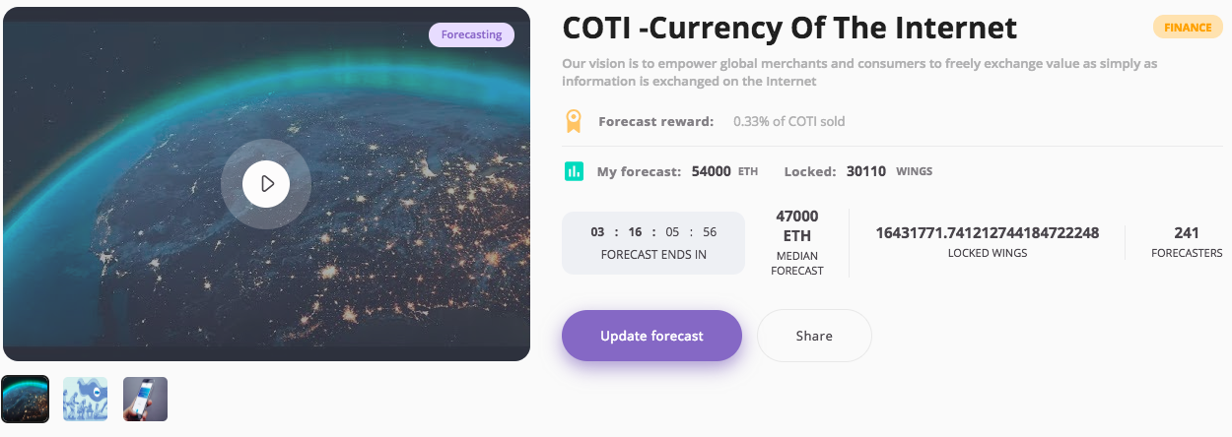
Task: Click the Share button
Action: [814, 336]
